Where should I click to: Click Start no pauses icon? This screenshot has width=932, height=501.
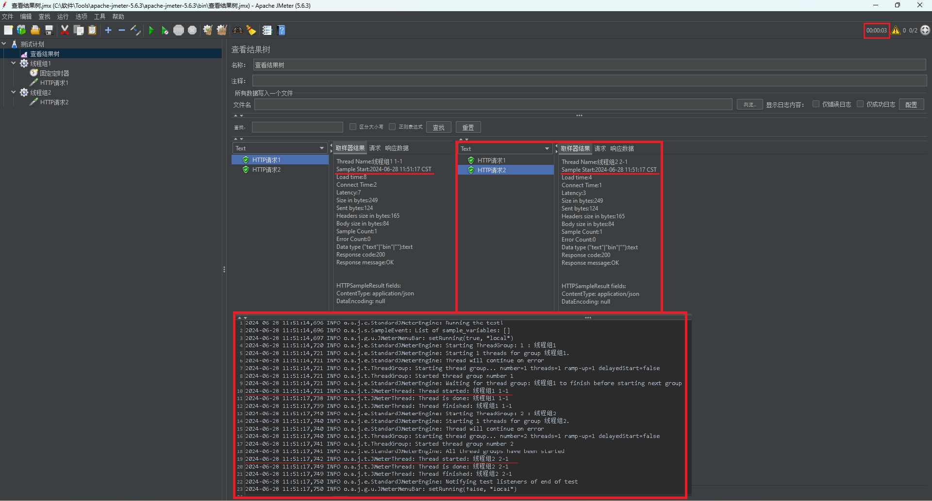[x=165, y=30]
